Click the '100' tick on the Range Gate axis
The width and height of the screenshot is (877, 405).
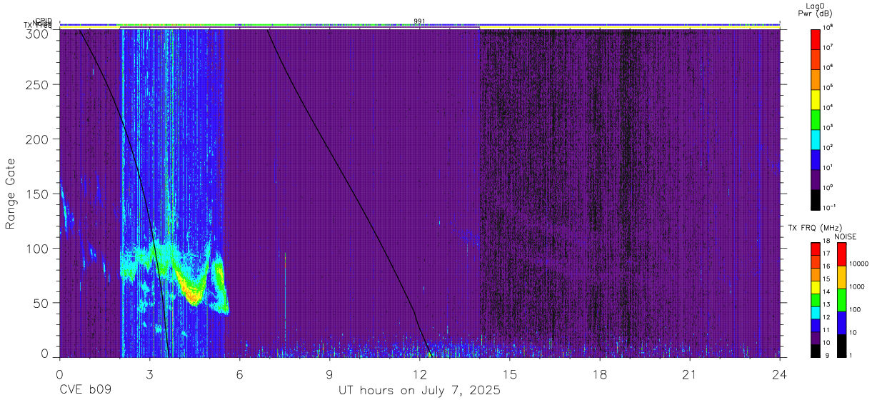[39, 248]
